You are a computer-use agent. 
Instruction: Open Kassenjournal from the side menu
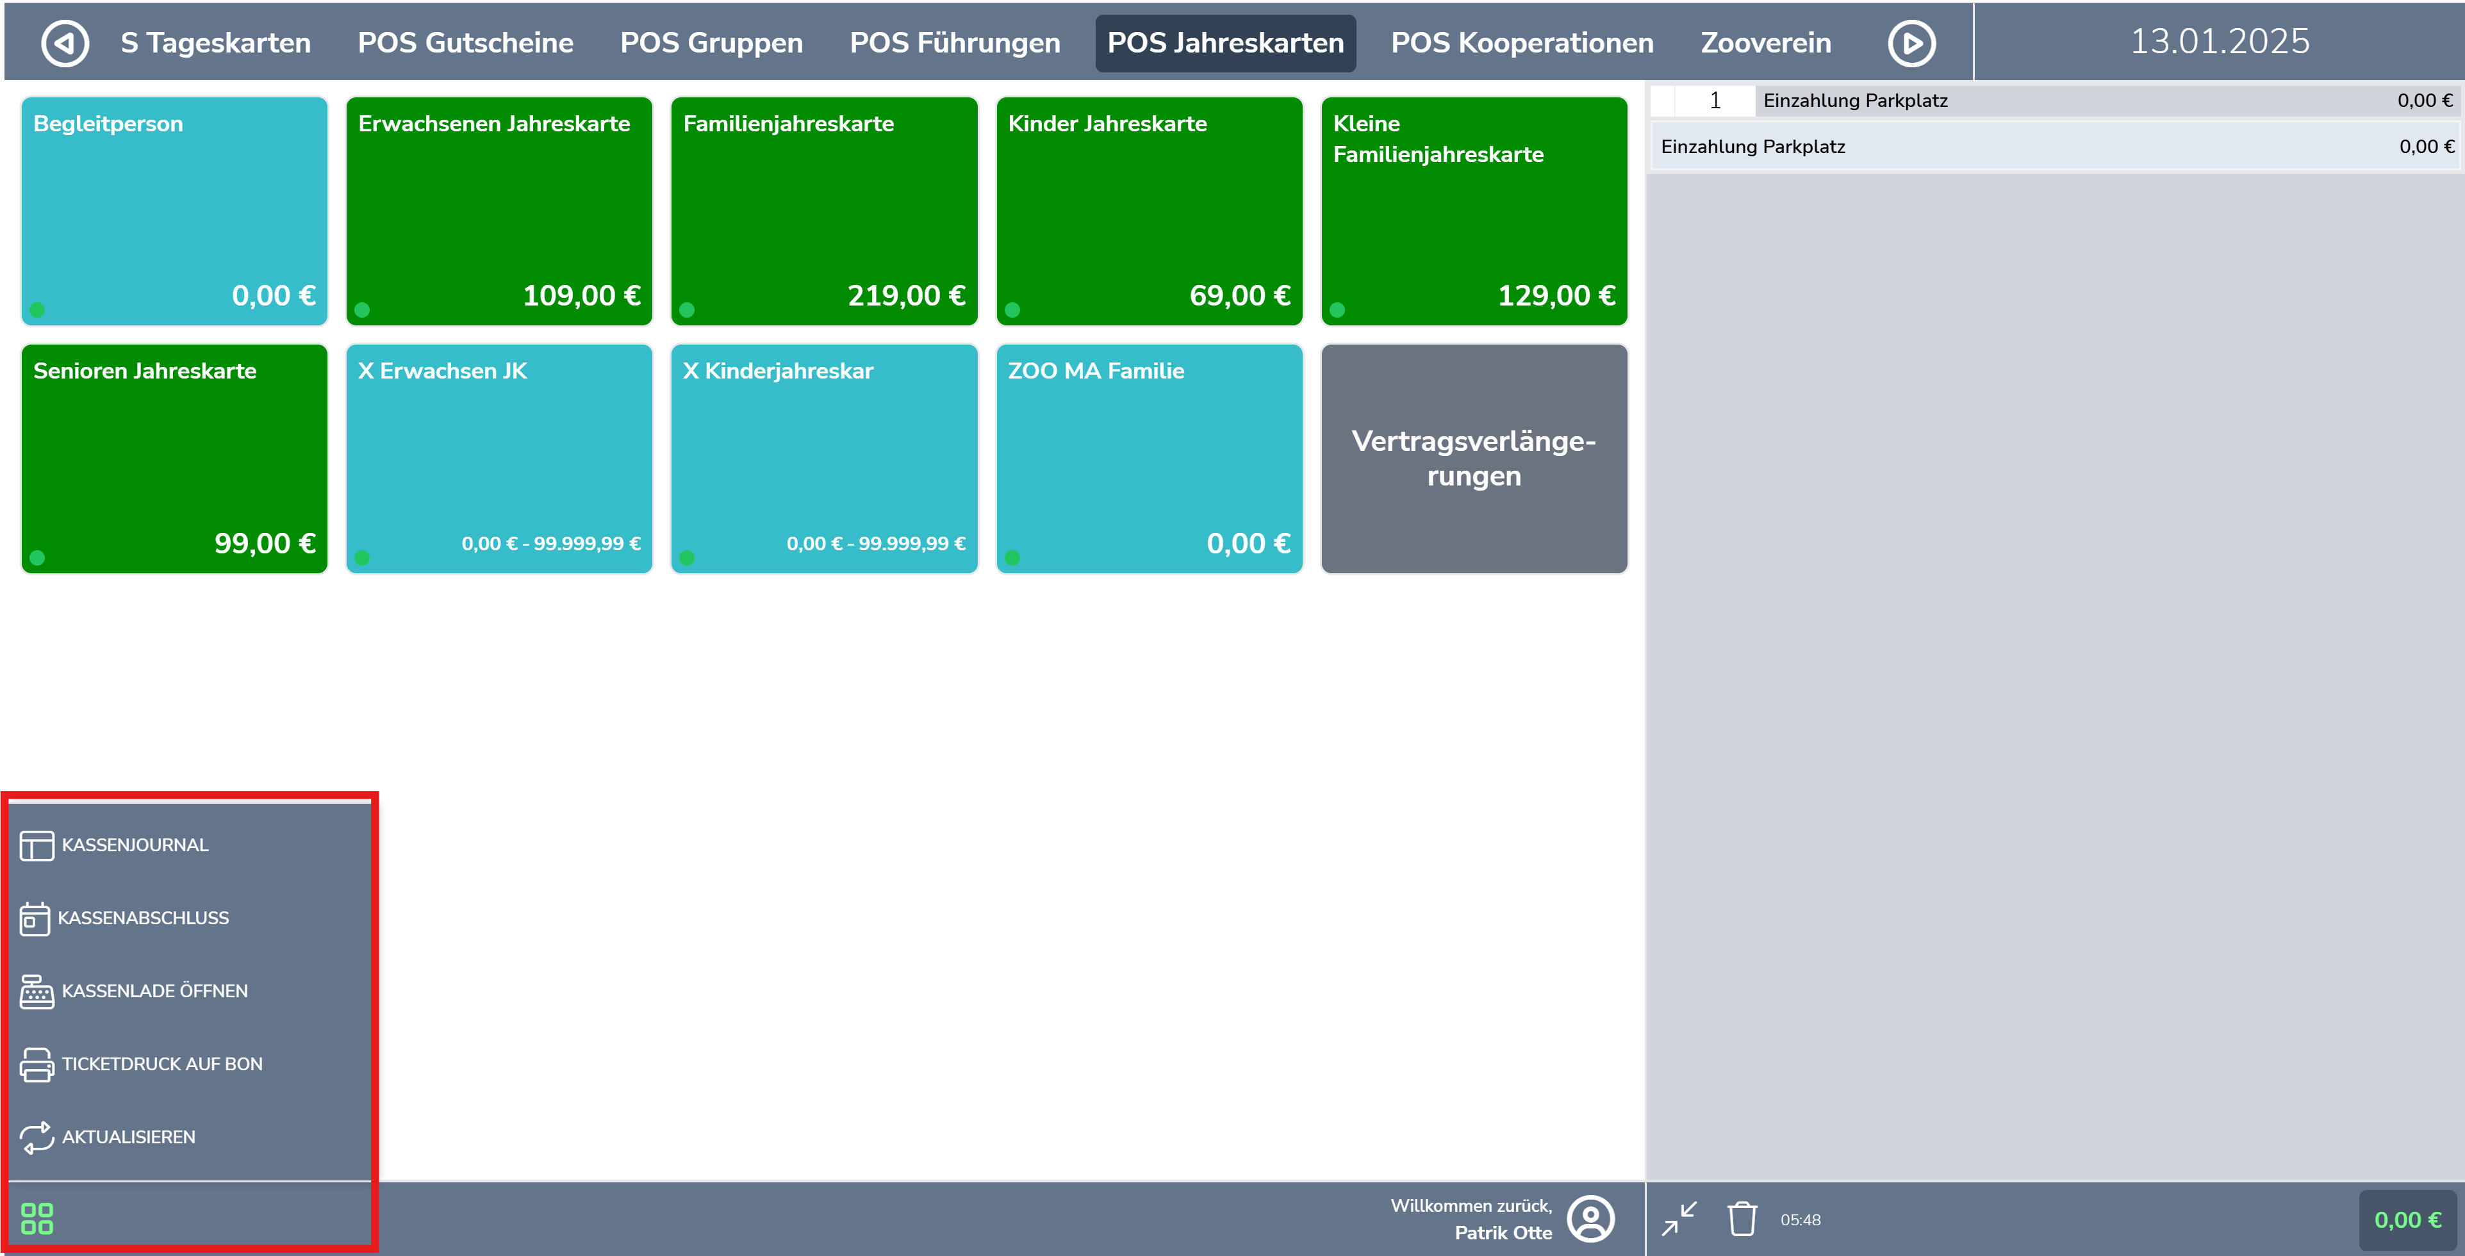pos(134,845)
